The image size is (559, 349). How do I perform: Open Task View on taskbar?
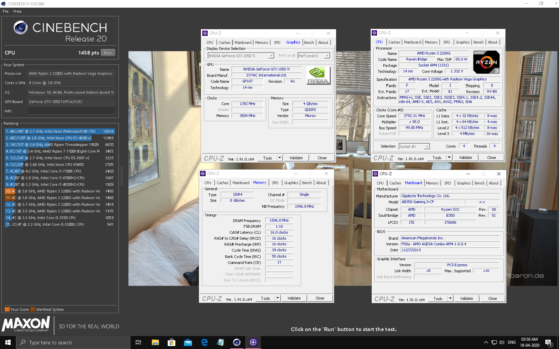tap(138, 342)
